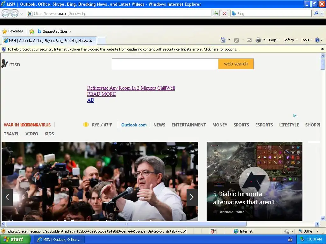Click the Home icon in the command bar
The image size is (326, 244).
tap(223, 40)
